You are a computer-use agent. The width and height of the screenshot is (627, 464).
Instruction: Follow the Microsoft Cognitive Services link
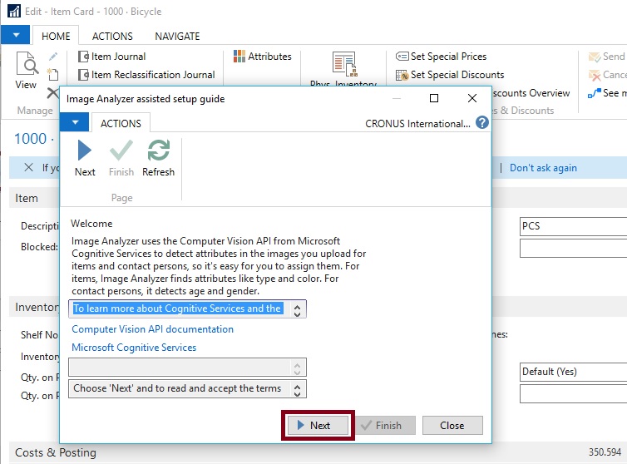[x=134, y=348]
